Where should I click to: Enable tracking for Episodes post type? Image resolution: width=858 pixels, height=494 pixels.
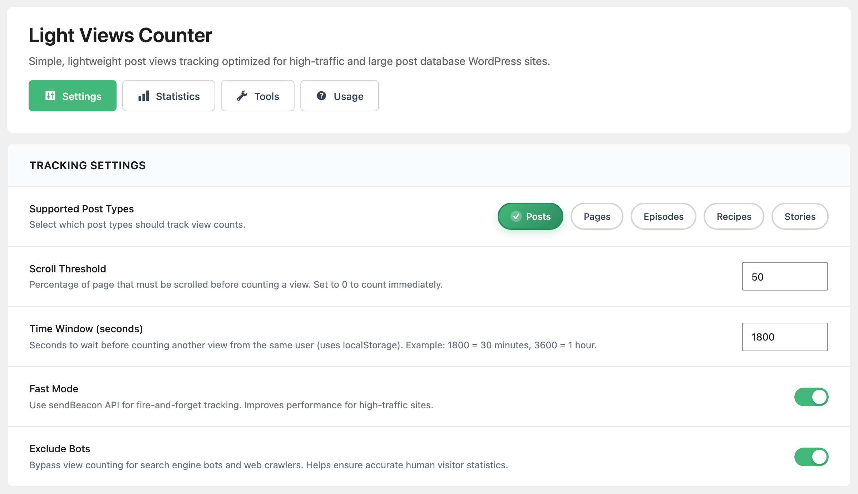point(664,216)
